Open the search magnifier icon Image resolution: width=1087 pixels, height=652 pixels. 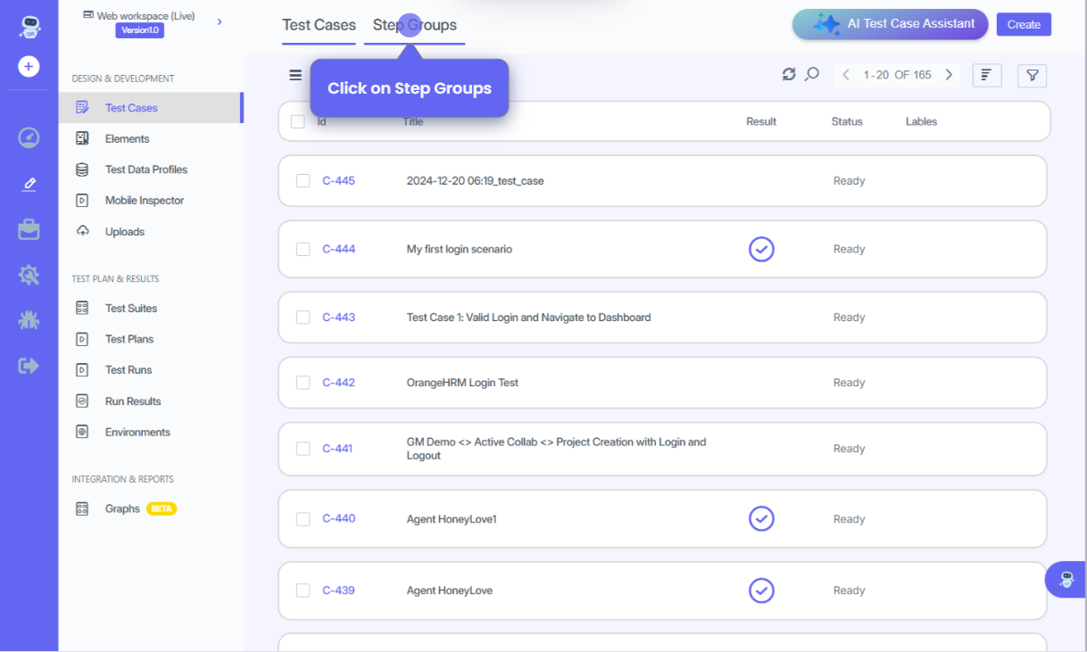pyautogui.click(x=811, y=75)
